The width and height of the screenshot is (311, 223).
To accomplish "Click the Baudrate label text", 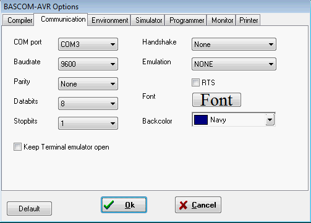I will point(27,62).
